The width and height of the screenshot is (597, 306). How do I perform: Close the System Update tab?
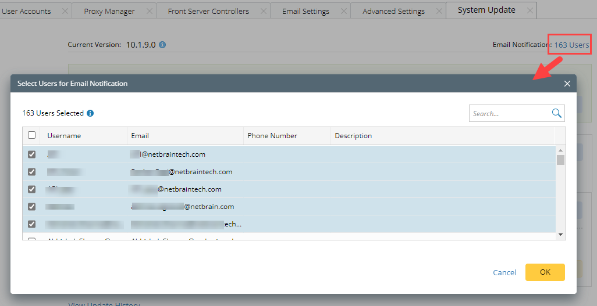click(x=530, y=10)
